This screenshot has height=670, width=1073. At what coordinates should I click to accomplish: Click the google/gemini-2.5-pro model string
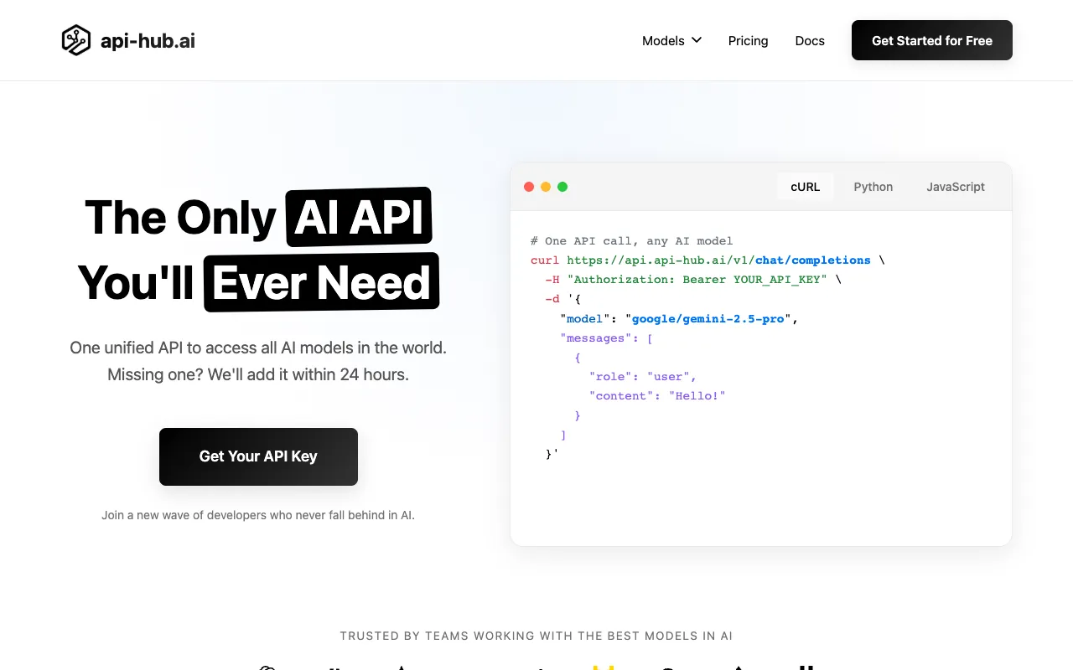click(708, 319)
